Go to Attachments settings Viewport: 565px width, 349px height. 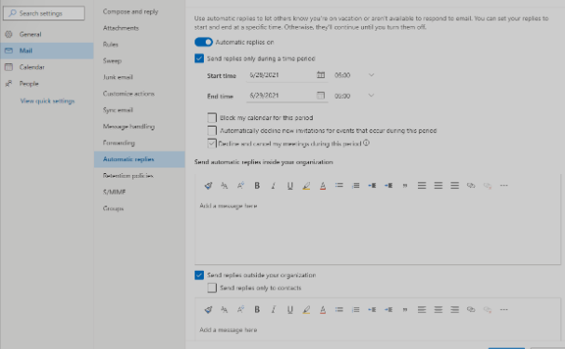pos(140,28)
